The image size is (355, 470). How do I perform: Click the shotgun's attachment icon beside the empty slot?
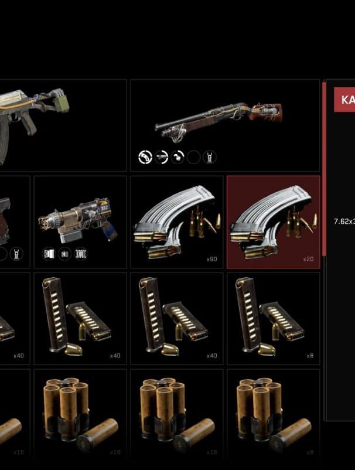click(177, 157)
